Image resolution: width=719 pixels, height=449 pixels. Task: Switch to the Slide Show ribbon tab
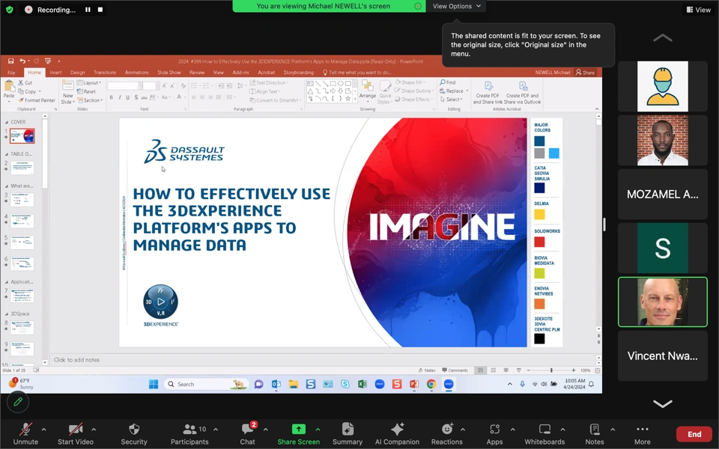169,73
